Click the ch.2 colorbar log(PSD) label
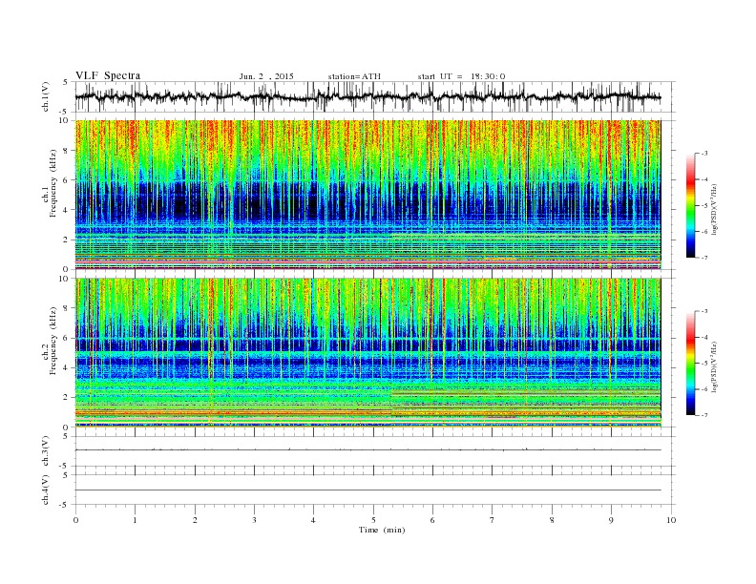The width and height of the screenshot is (756, 584). click(x=714, y=365)
